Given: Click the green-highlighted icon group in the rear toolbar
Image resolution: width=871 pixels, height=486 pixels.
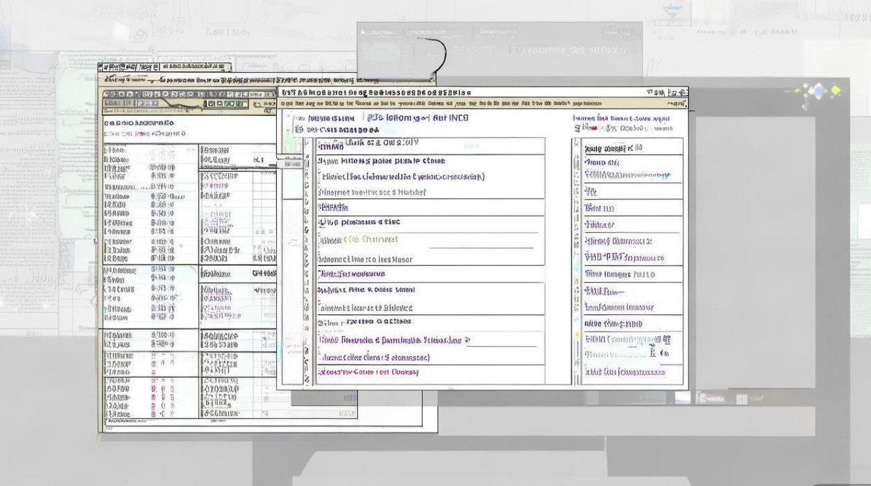Looking at the screenshot, I should click(227, 104).
